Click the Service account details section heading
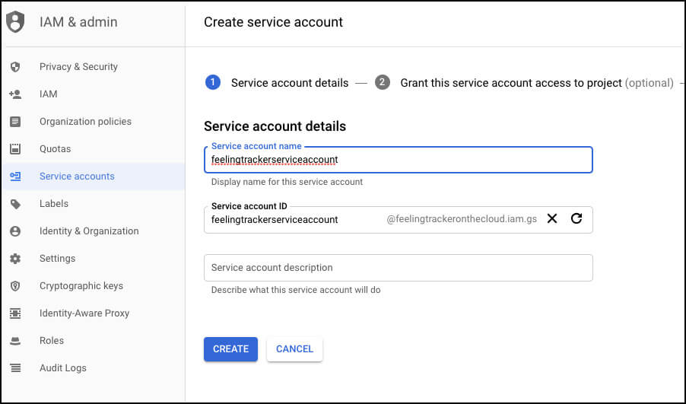This screenshot has height=404, width=686. [275, 126]
